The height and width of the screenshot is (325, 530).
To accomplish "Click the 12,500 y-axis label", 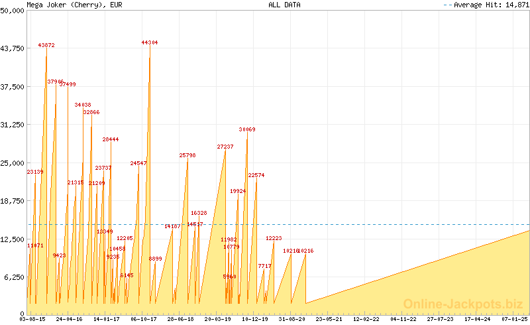I will (12, 239).
